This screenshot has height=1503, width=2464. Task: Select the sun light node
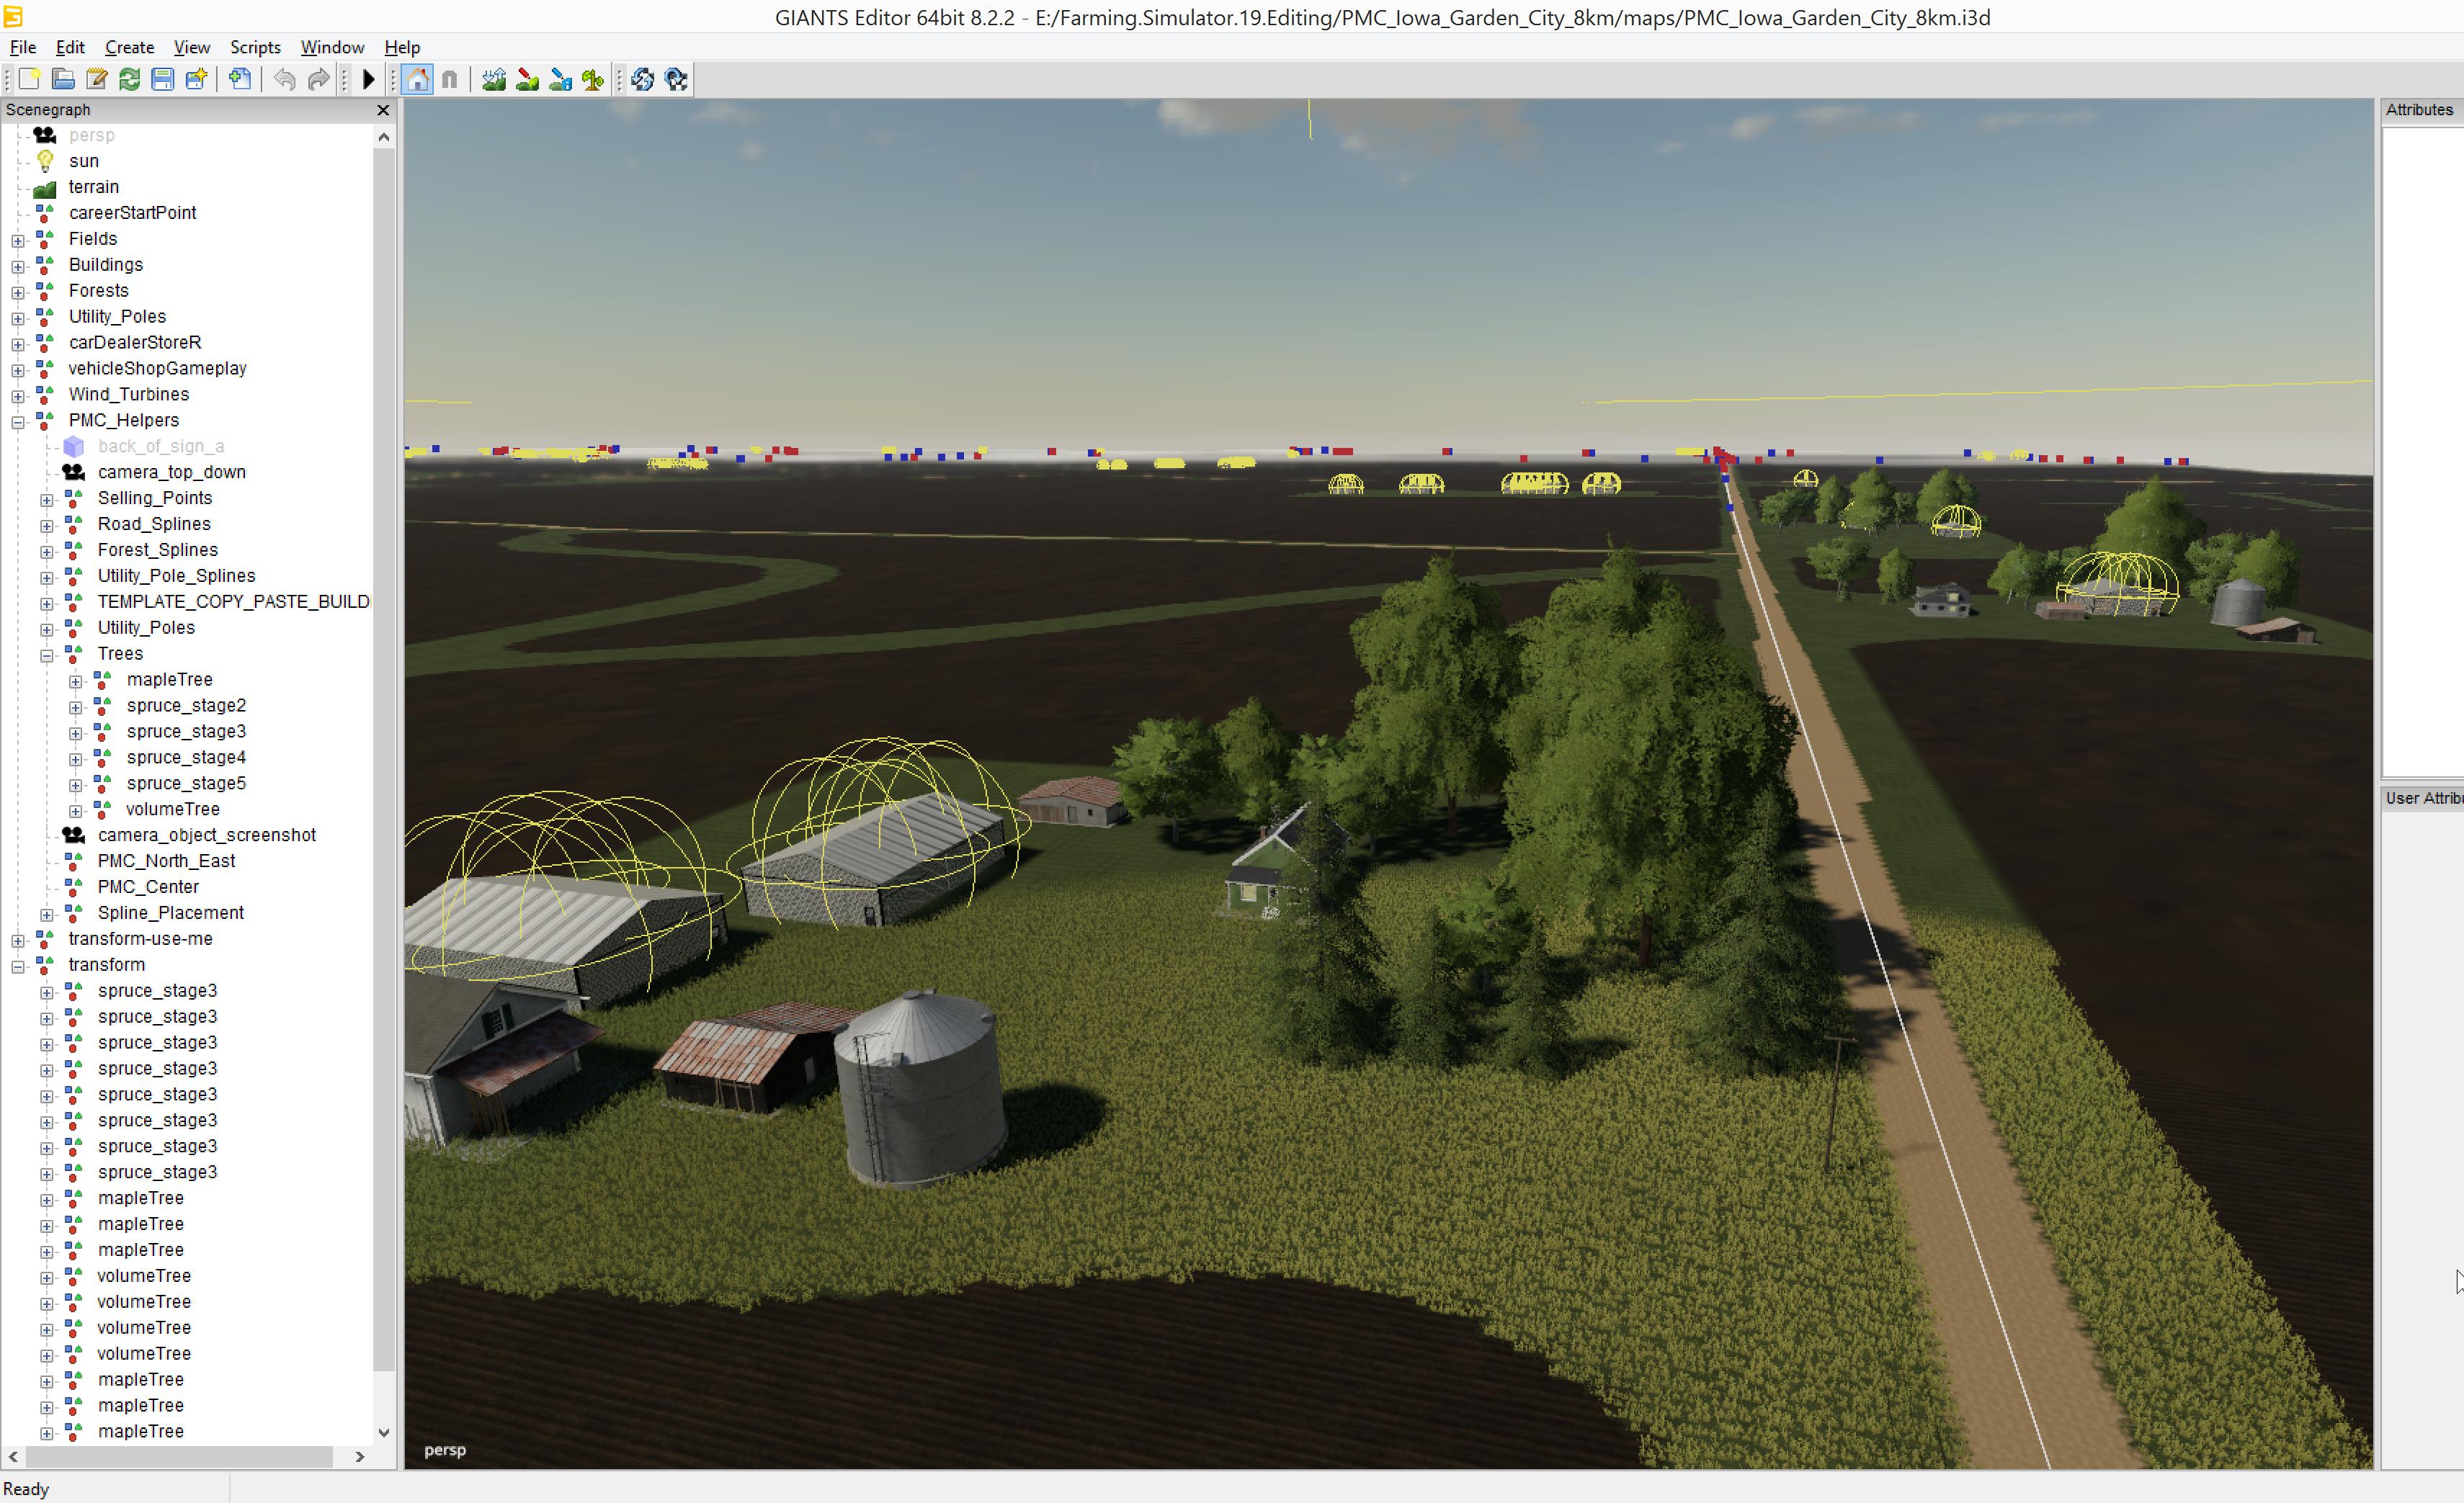point(84,161)
